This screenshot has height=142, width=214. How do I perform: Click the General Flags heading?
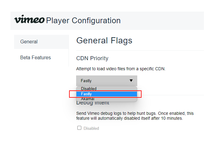pos(104,41)
